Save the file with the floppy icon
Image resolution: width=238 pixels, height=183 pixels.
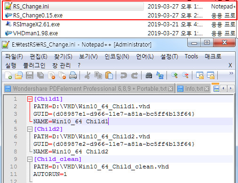(30, 75)
